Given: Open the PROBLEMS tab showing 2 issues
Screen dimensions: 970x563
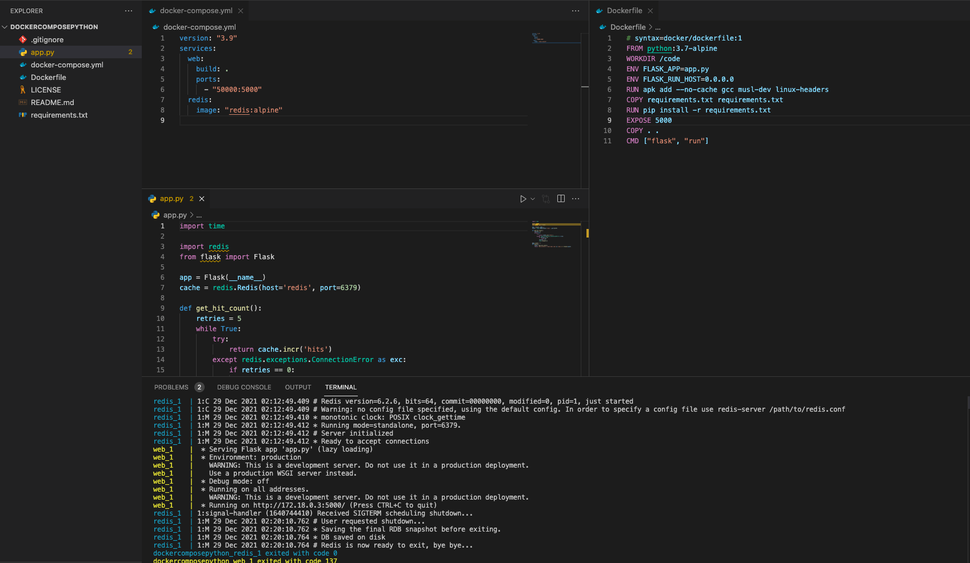Looking at the screenshot, I should (x=171, y=387).
